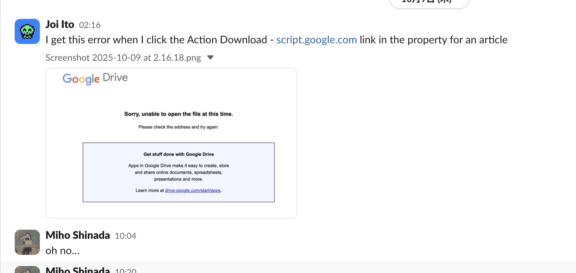Collapse the screenshot attachment with the triangle arrow
The width and height of the screenshot is (576, 273).
(210, 58)
